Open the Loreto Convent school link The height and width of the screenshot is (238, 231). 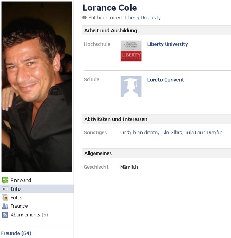[165, 80]
